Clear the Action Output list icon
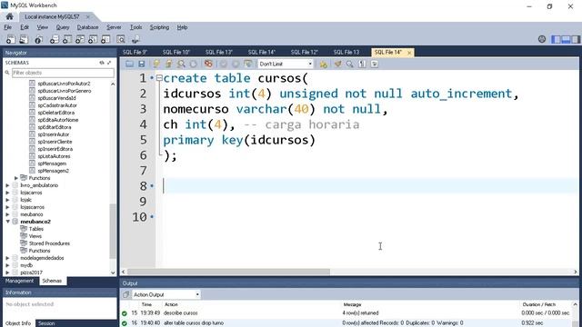 (x=125, y=294)
